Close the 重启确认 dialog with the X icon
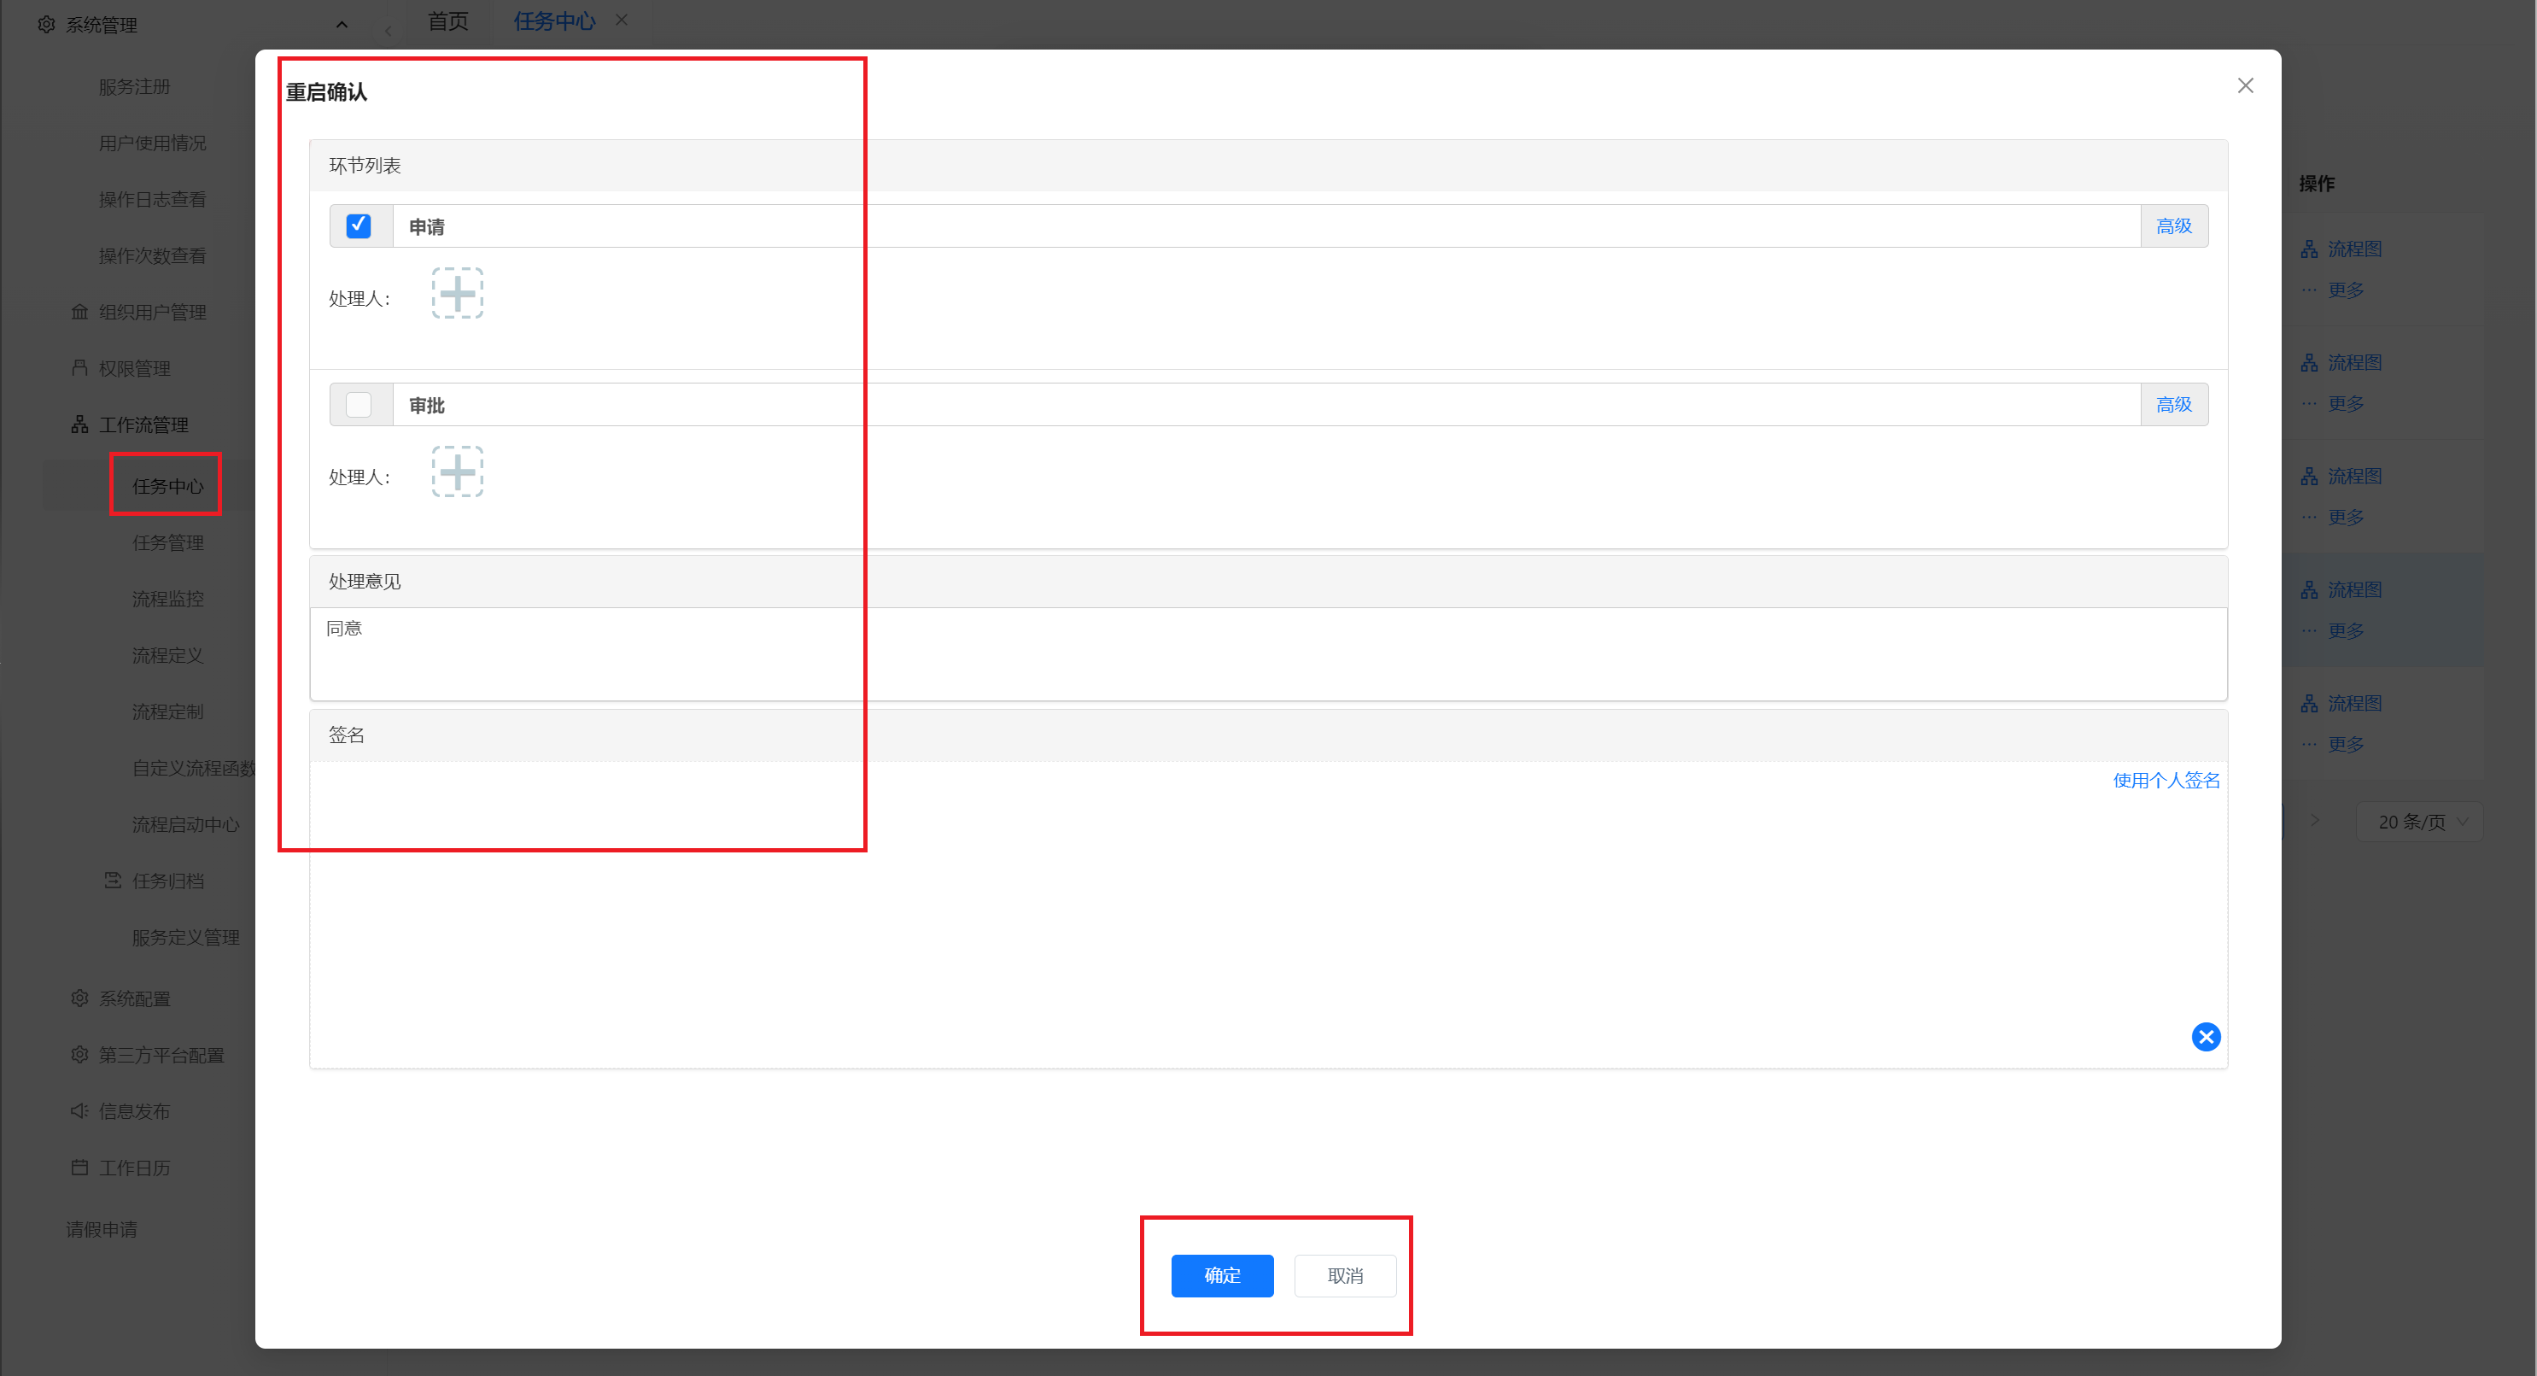 2246,85
